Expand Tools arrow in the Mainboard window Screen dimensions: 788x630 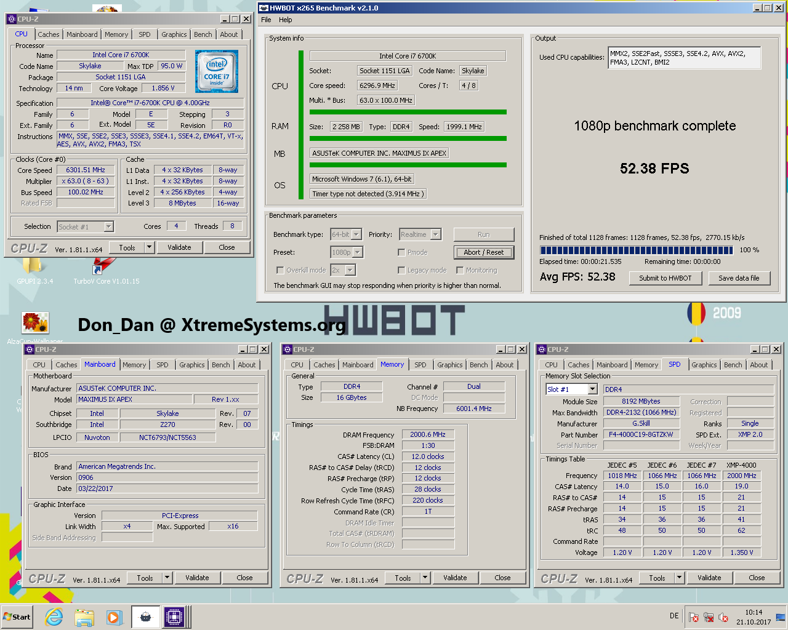tap(167, 578)
